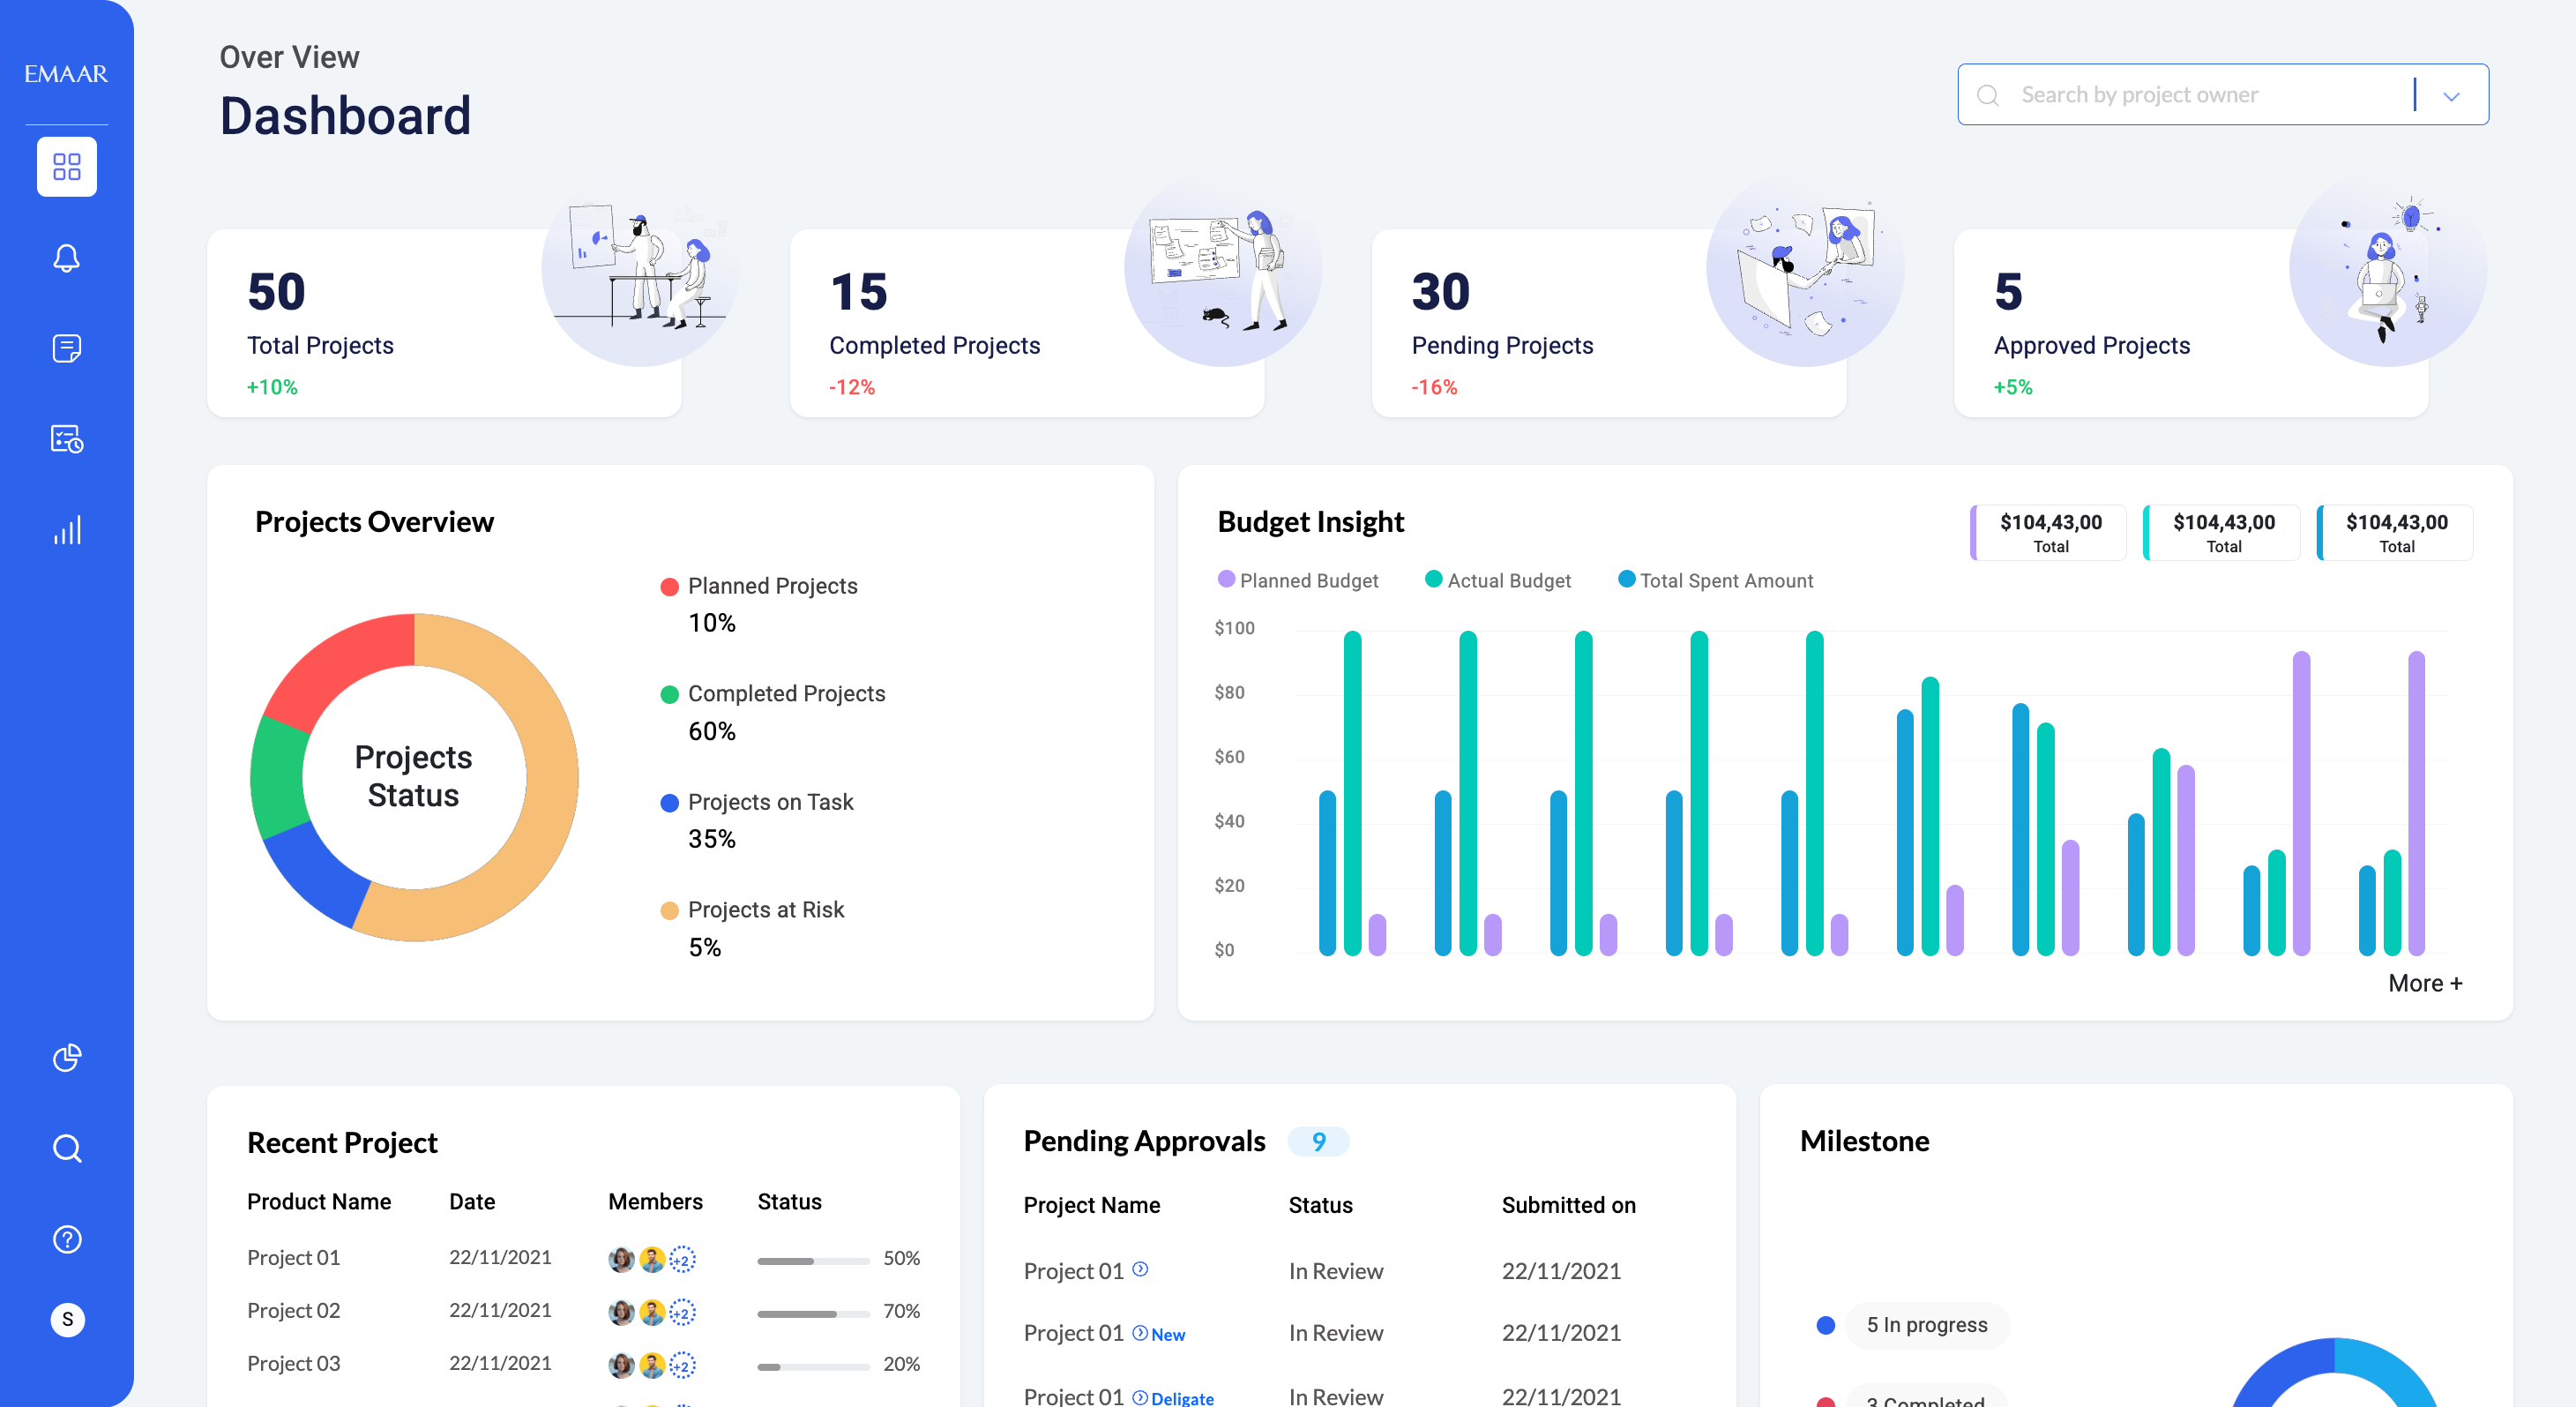This screenshot has height=1407, width=2576.
Task: Toggle Planned Budget legend item
Action: 1298,580
